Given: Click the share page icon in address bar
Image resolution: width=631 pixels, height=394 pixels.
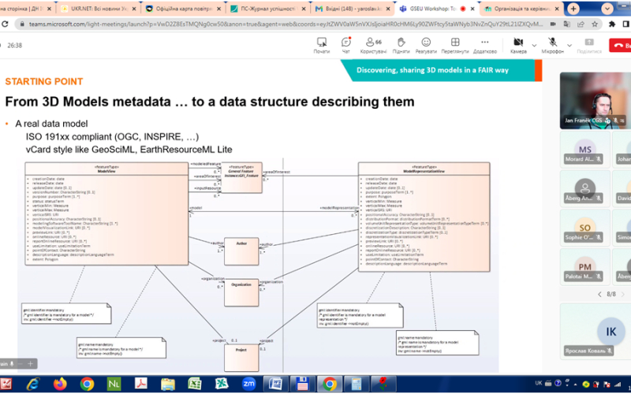Looking at the screenshot, I should [581, 24].
